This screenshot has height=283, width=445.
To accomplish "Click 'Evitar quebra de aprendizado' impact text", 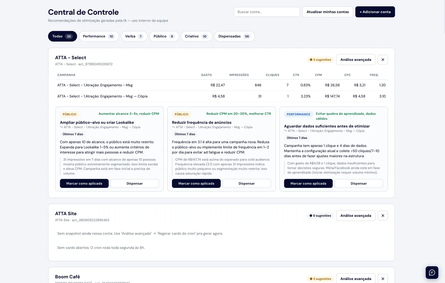I will 346,116.
